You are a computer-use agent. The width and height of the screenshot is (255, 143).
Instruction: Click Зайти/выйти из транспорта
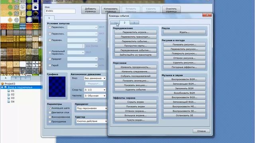point(135,55)
